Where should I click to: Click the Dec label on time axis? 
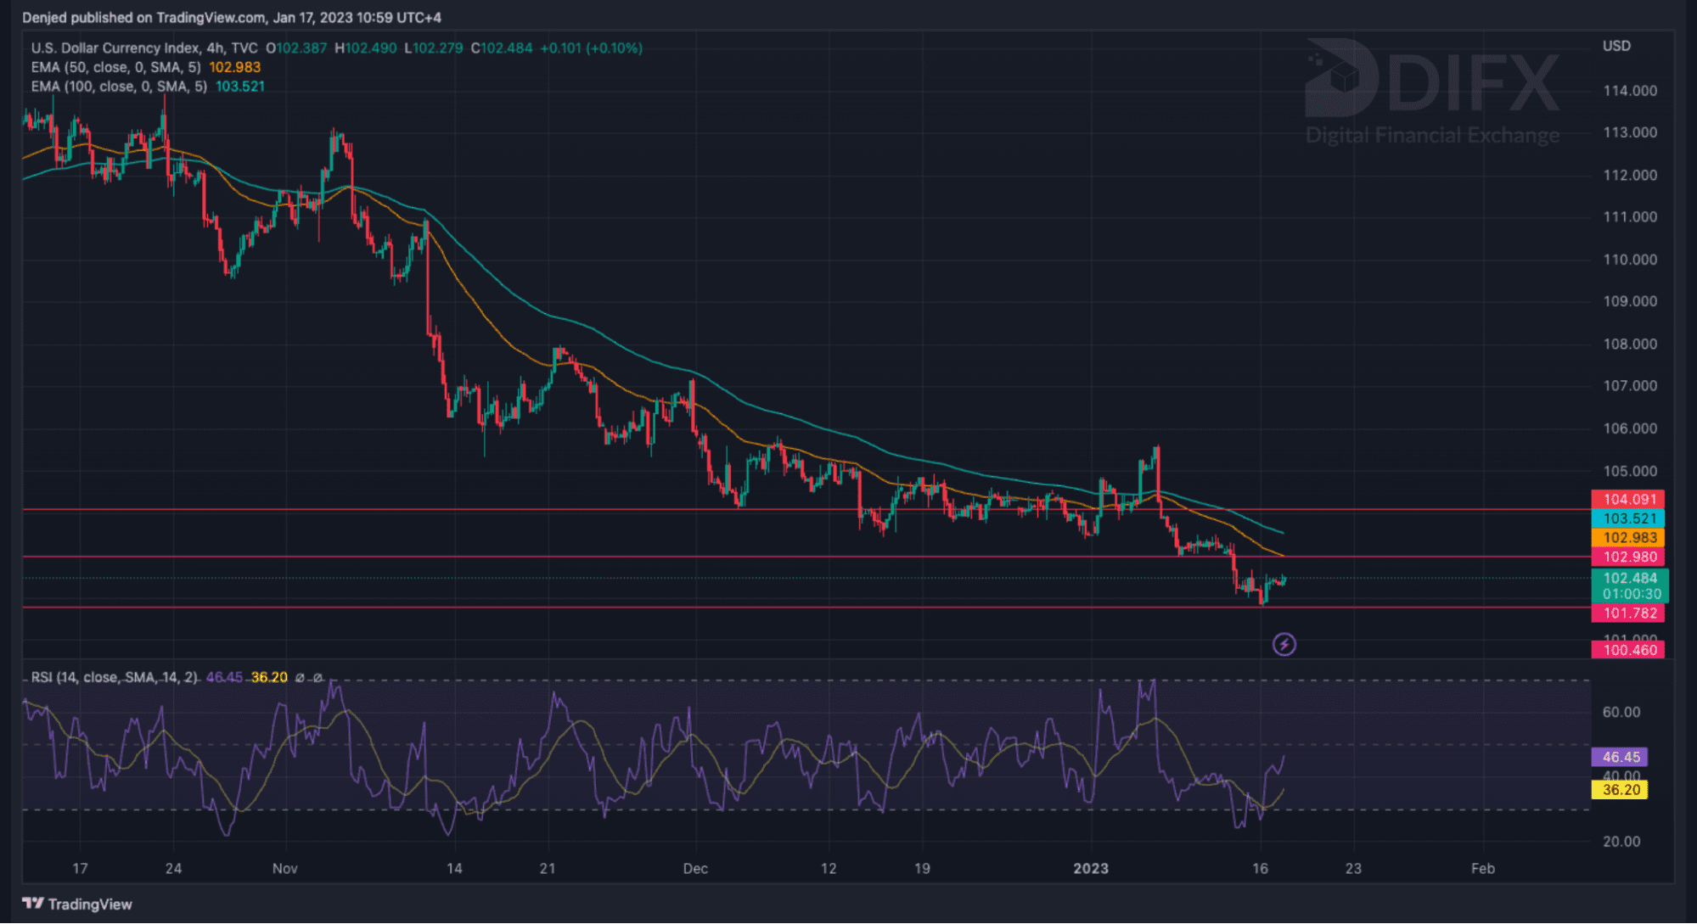695,869
